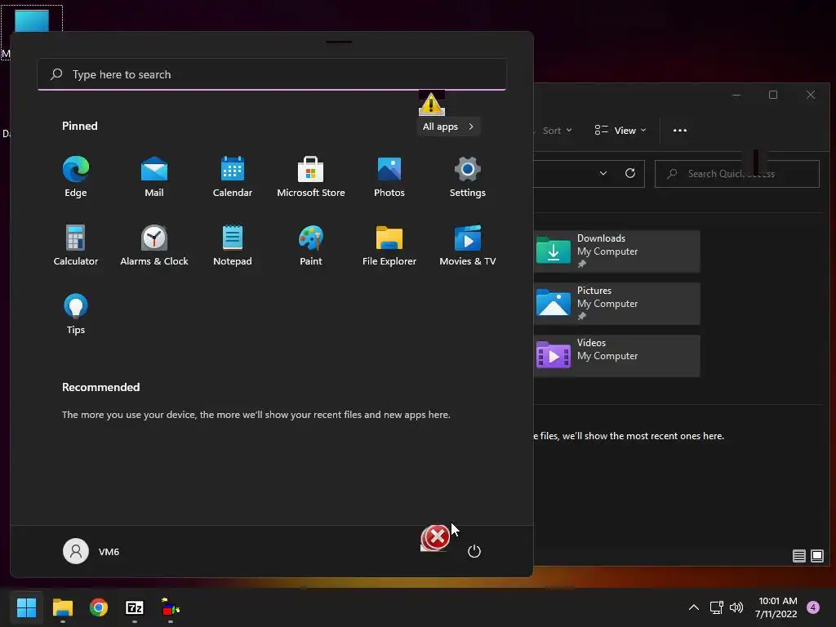Open network status in system tray

pyautogui.click(x=716, y=607)
